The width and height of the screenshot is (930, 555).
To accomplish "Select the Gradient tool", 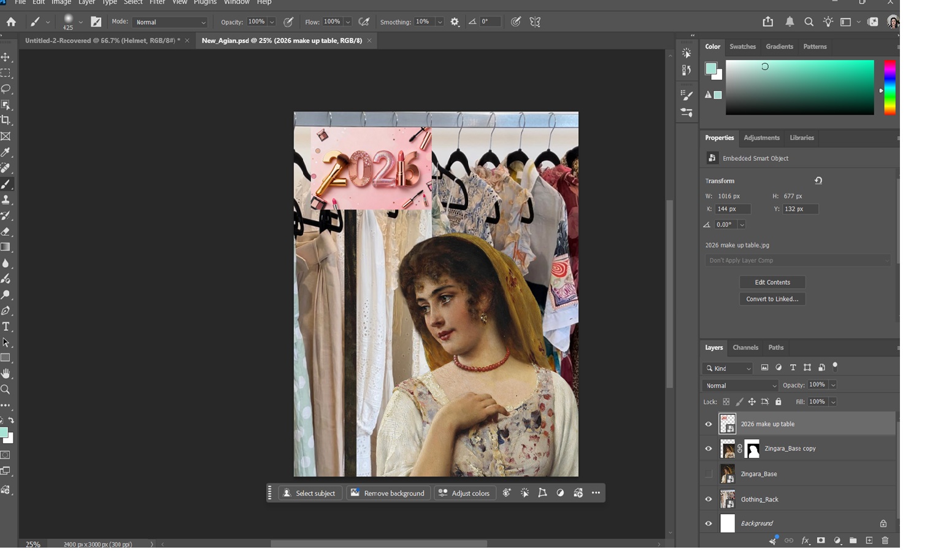I will [6, 247].
